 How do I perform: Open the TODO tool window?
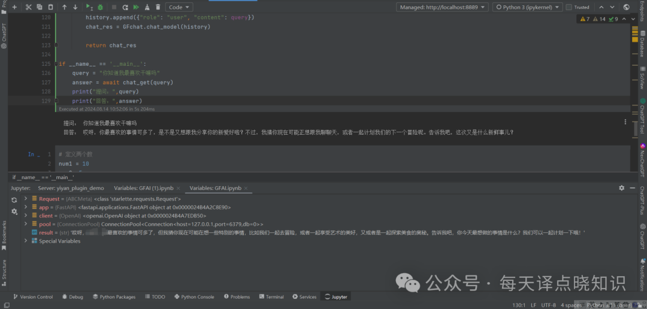click(x=155, y=296)
